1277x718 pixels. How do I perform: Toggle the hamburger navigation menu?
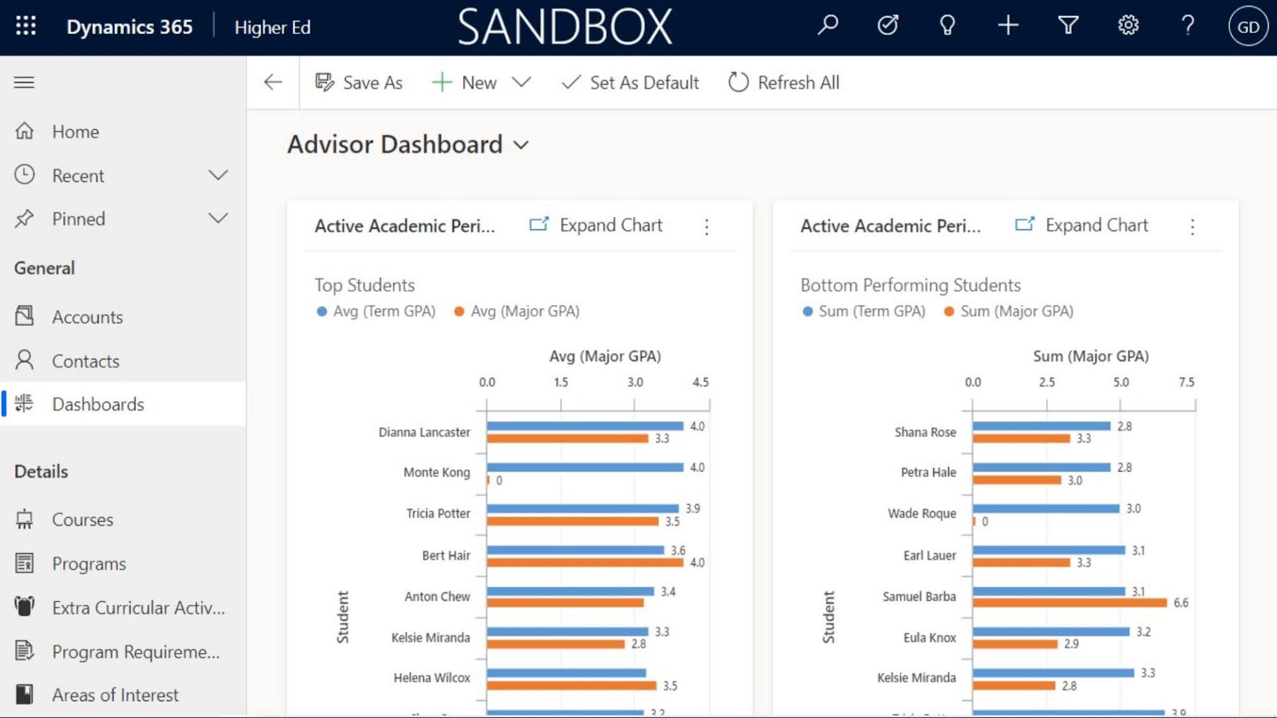(x=24, y=82)
